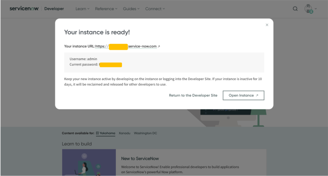Click the Welcome to ServiceNow description text

[x=180, y=170]
